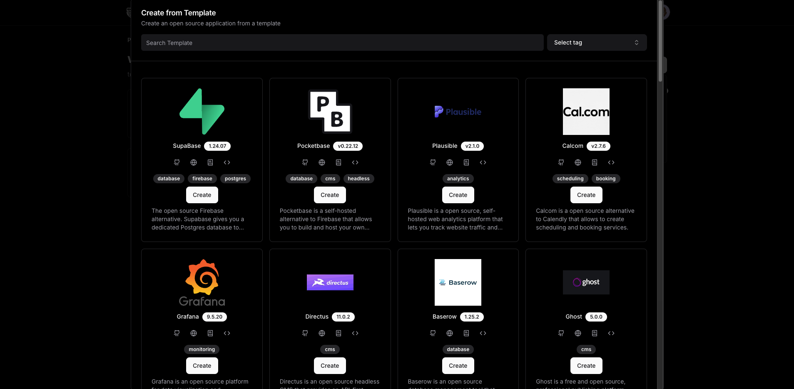Viewport: 794px width, 389px height.
Task: Create the Plausible template
Action: [458, 195]
